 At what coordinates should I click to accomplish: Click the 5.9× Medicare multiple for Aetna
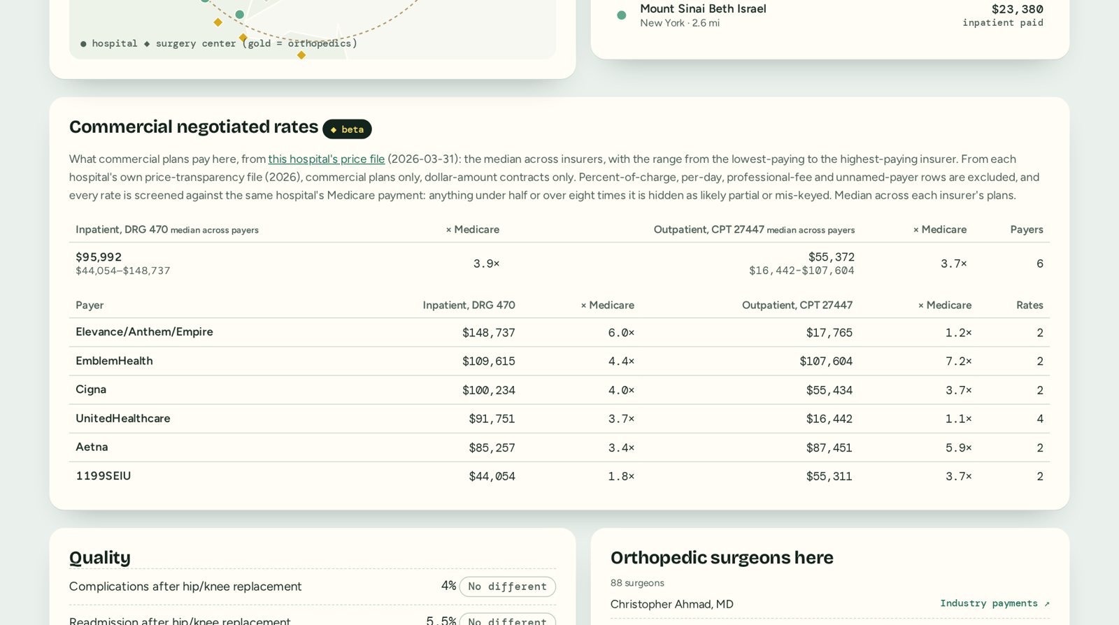(958, 447)
